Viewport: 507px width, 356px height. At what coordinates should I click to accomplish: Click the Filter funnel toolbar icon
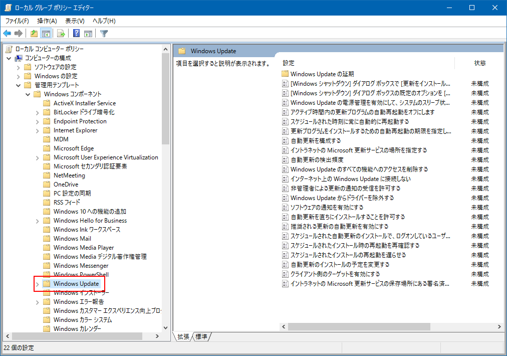[104, 33]
